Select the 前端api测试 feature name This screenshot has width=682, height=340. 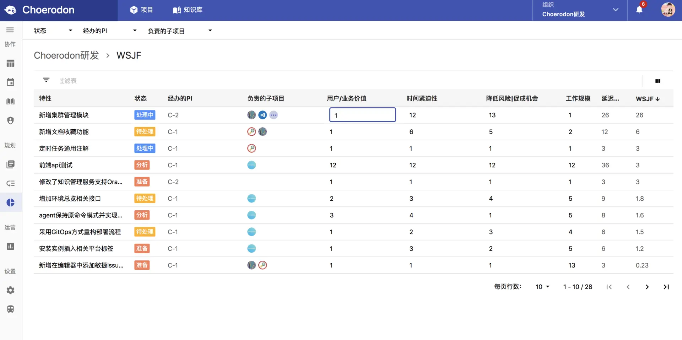56,165
